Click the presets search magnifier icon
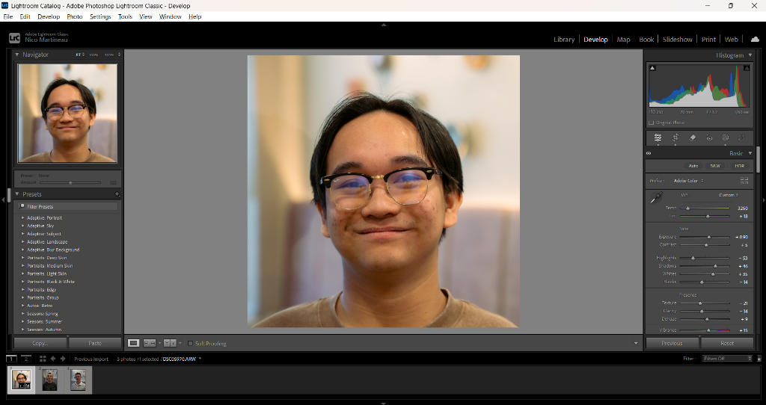The image size is (766, 405). click(x=22, y=206)
